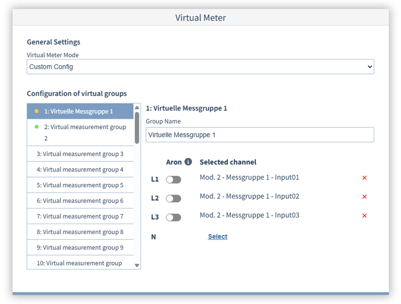Image resolution: width=401 pixels, height=304 pixels.
Task: Enable Aron switch for L2
Action: 173,199
